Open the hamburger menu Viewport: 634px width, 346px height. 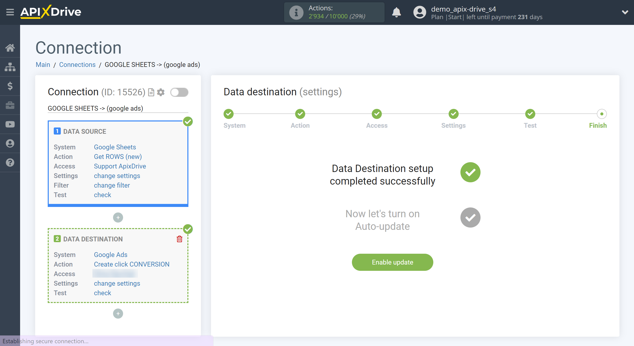coord(10,12)
